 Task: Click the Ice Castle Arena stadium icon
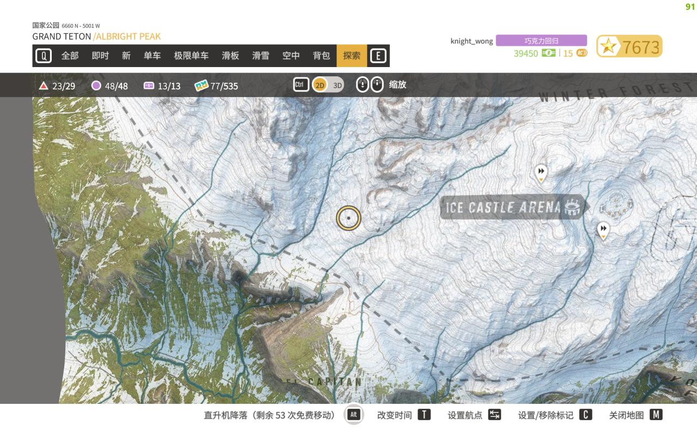(573, 207)
